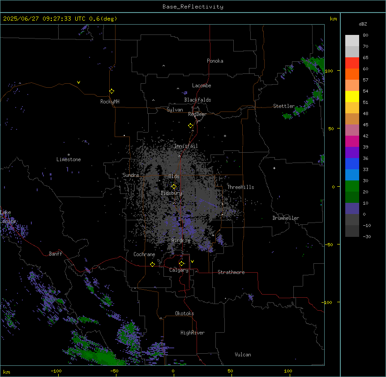Viewport: 386px width, 377px height.
Task: Click the Innisfail city label
Action: pyautogui.click(x=186, y=146)
